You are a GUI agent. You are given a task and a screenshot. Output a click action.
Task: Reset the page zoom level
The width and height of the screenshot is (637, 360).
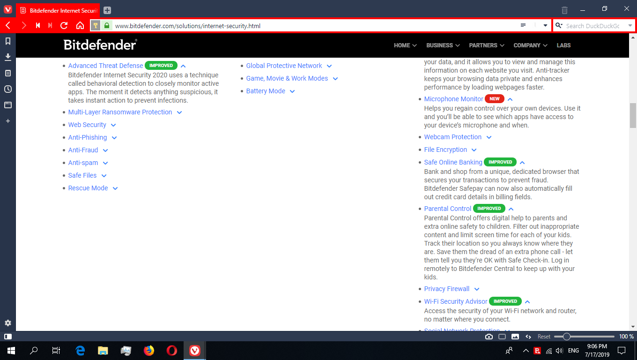544,337
